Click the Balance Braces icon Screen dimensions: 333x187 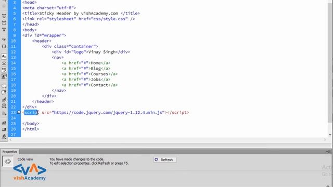pyautogui.click(x=4, y=46)
